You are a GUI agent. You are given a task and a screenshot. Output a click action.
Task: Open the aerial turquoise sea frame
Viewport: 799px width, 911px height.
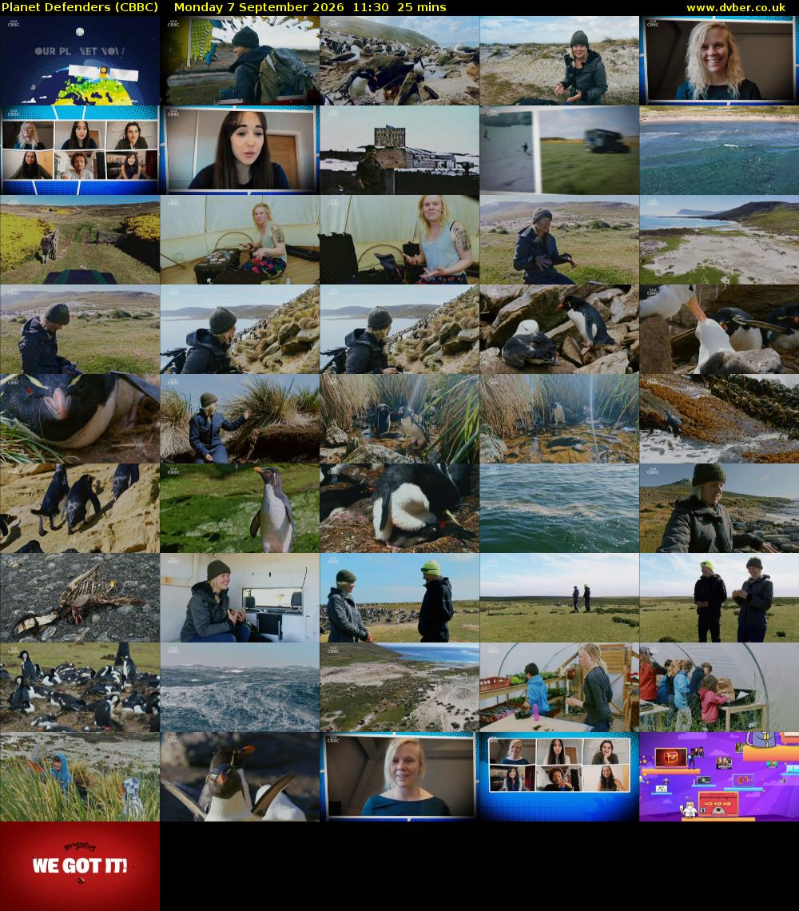click(719, 150)
